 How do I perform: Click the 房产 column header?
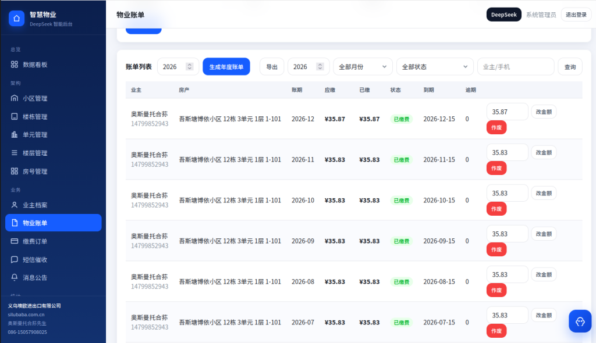pos(184,90)
